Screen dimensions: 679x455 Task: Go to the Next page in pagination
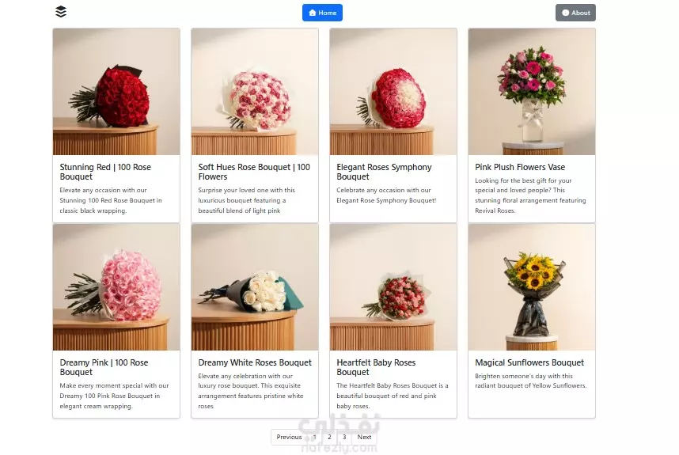364,438
